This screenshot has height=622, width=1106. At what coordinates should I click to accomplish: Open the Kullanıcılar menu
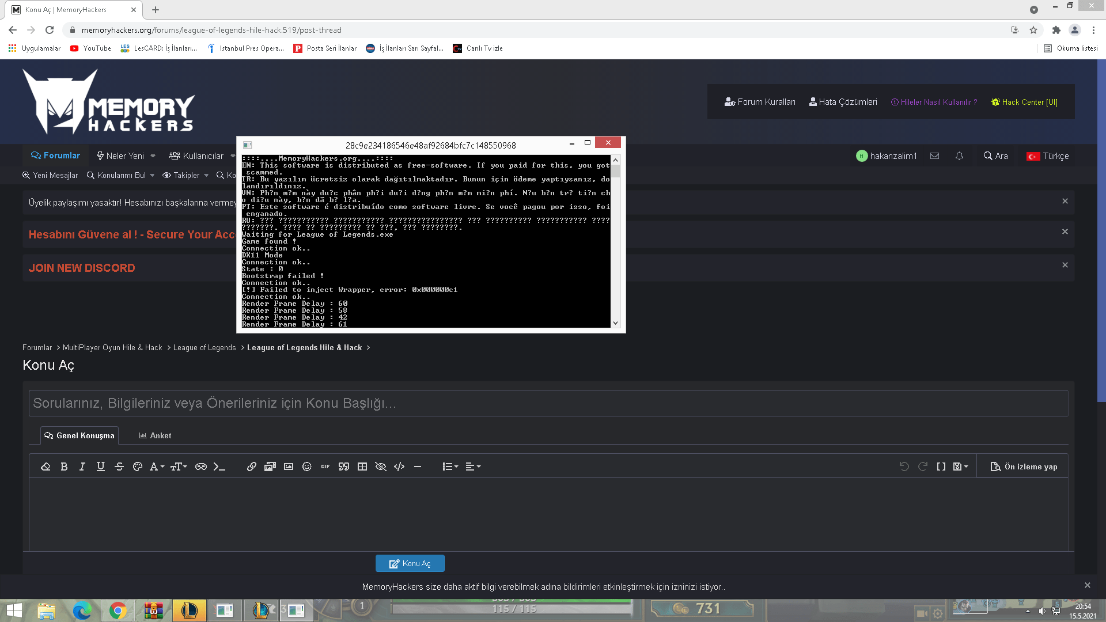(x=196, y=156)
